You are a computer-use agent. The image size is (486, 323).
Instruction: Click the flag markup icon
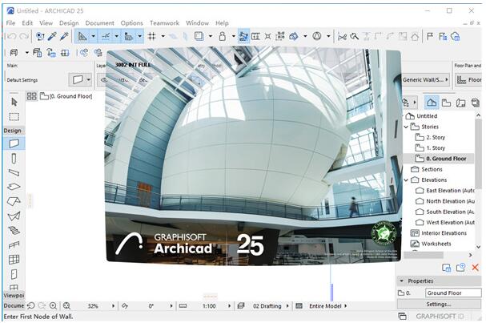click(430, 37)
